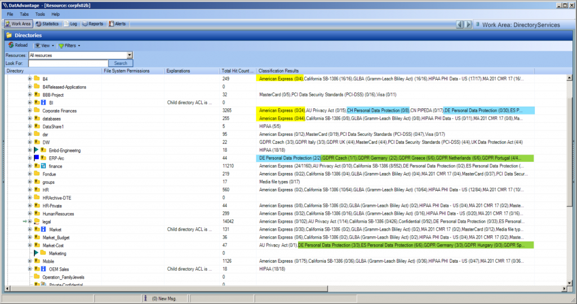Click the horizontal scrollbar thumb
The width and height of the screenshot is (577, 304).
[x=169, y=289]
